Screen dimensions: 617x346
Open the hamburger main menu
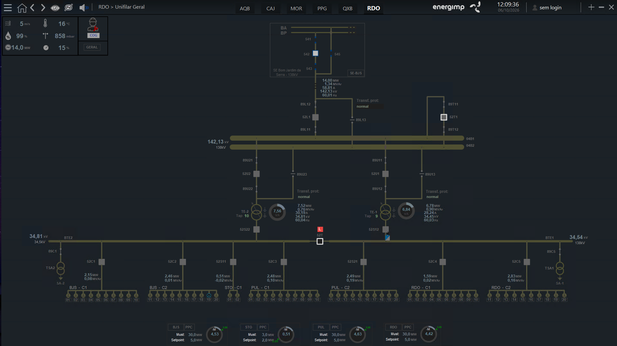click(8, 8)
